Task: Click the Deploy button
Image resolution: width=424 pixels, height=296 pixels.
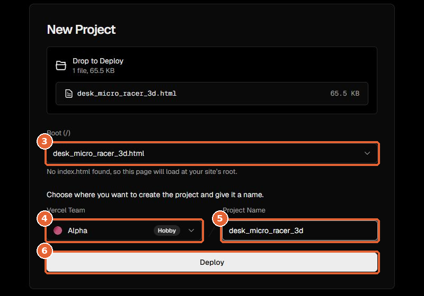Action: (x=212, y=262)
